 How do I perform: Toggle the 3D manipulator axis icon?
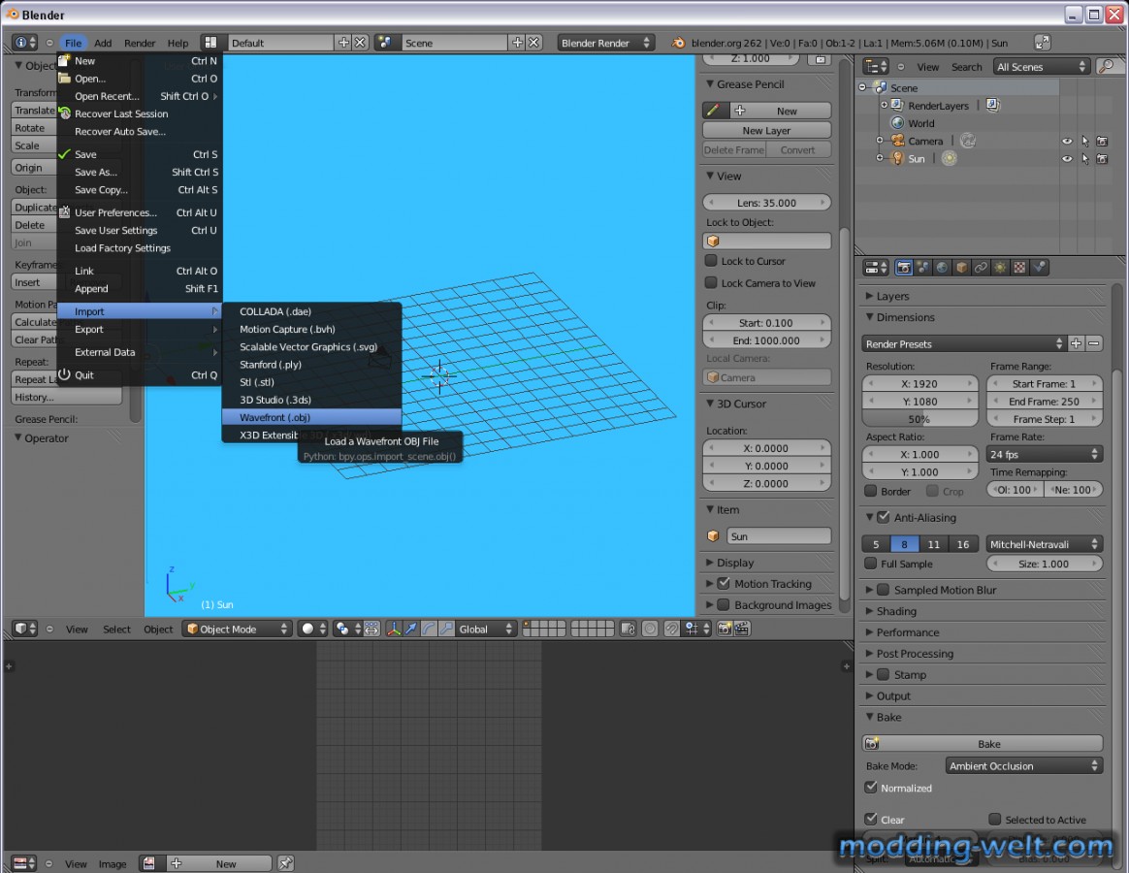coord(393,629)
